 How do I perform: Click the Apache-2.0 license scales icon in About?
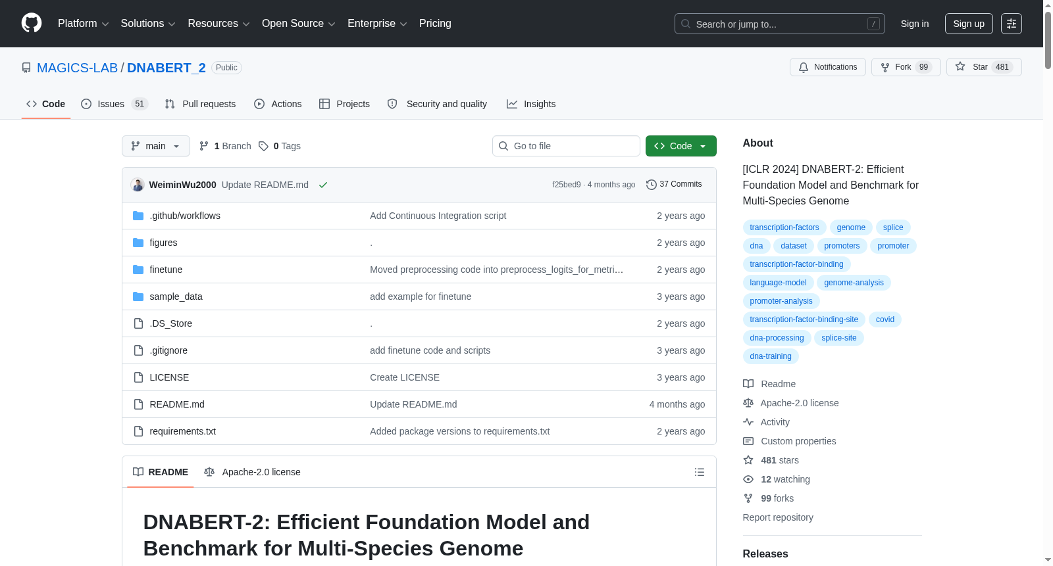coord(748,403)
